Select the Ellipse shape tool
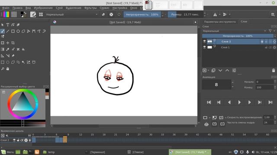The image size is (277, 155). click(x=18, y=31)
